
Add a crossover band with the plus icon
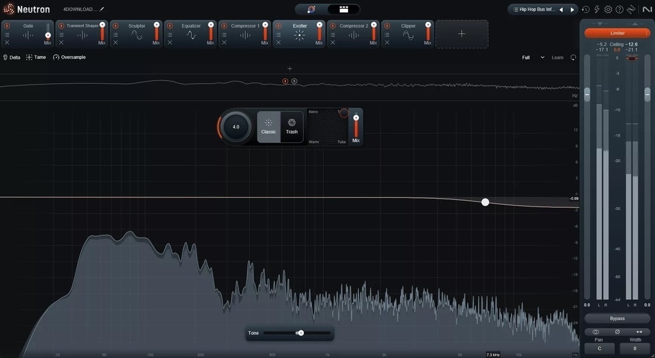pyautogui.click(x=290, y=68)
